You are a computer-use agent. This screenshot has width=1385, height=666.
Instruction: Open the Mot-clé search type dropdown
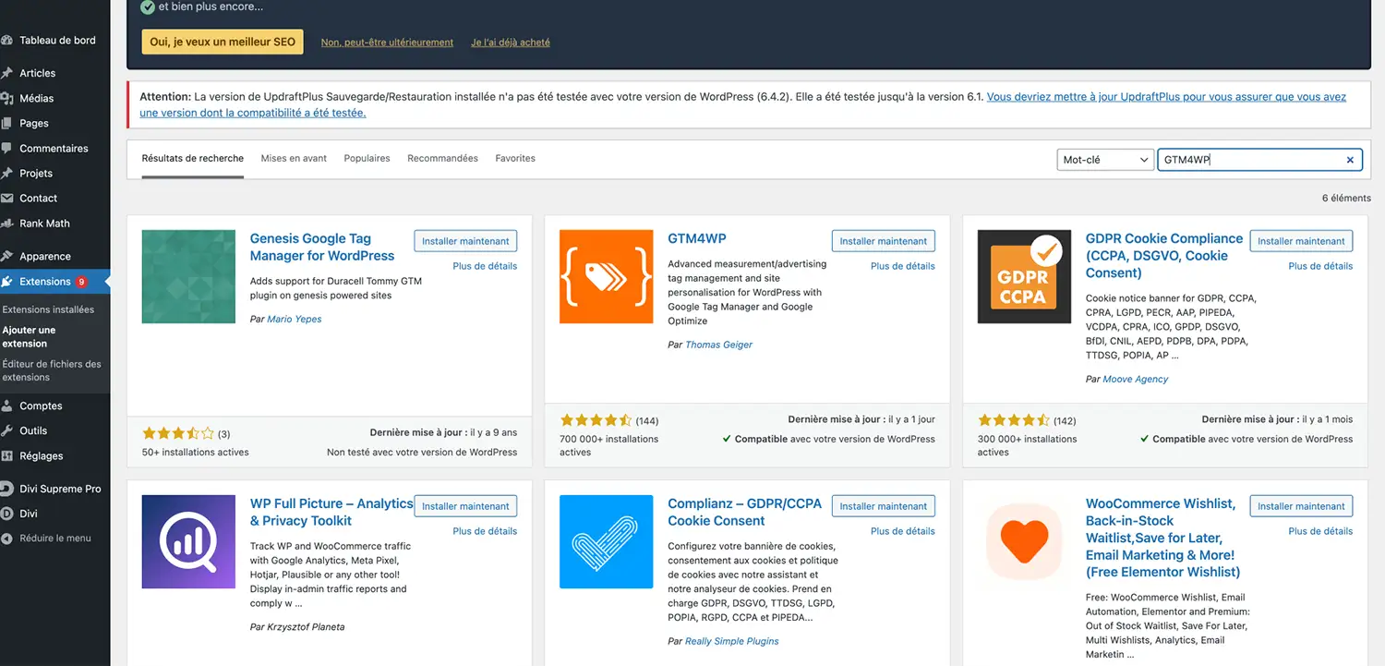click(x=1105, y=160)
